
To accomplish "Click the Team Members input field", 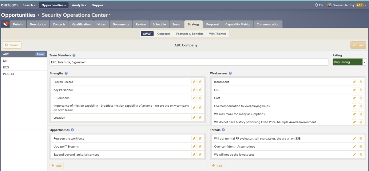I will [x=189, y=62].
